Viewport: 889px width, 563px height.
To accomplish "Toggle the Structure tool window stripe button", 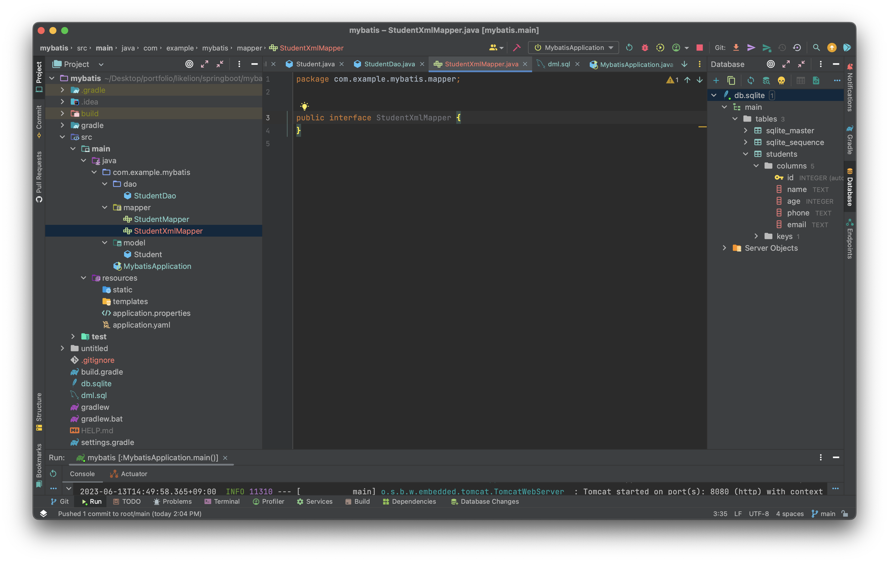I will [x=39, y=412].
